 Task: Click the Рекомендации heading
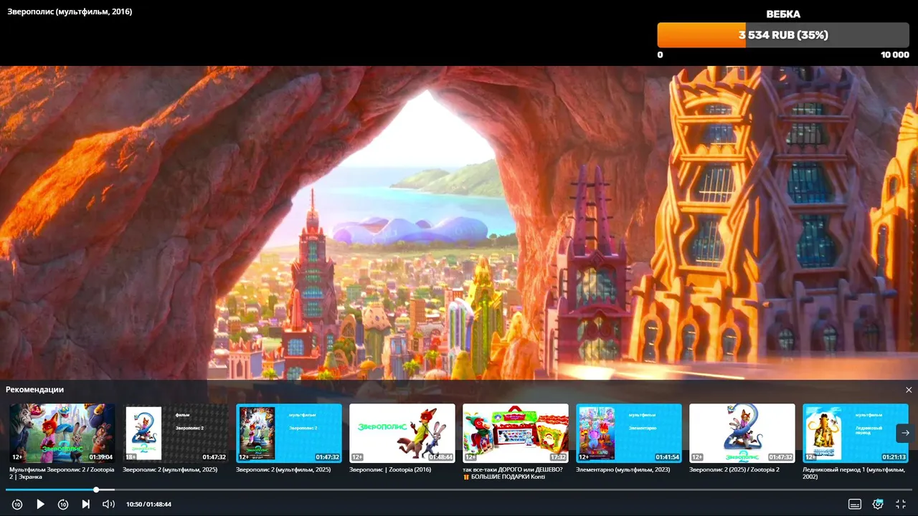(34, 390)
